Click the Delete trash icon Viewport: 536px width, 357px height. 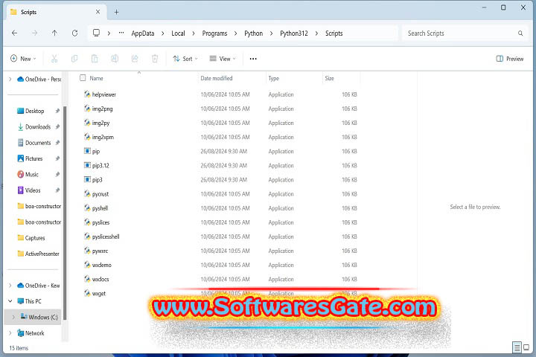(x=155, y=59)
